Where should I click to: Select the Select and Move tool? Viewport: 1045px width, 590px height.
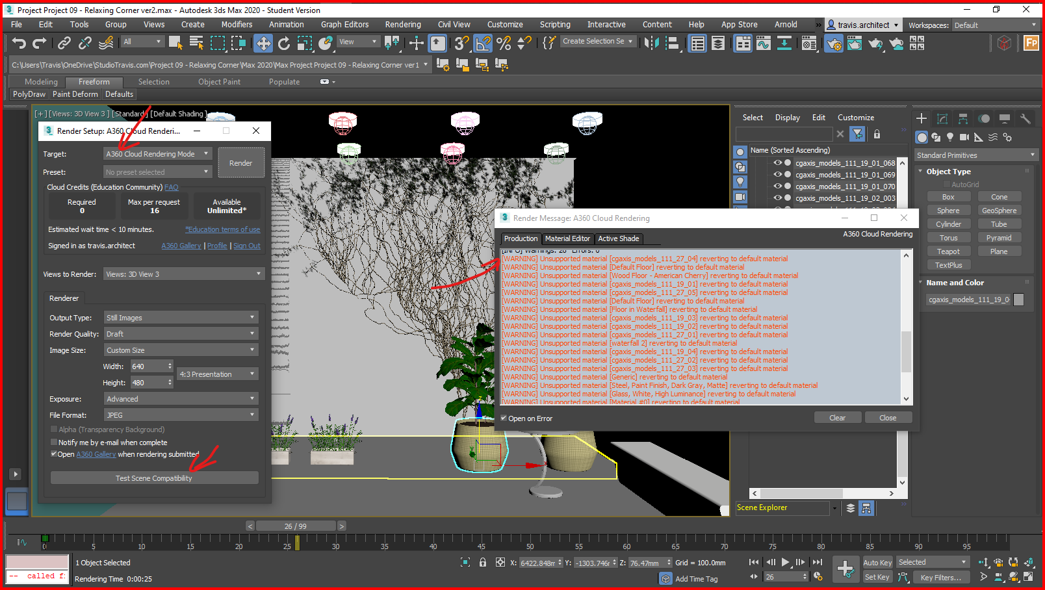click(x=263, y=44)
